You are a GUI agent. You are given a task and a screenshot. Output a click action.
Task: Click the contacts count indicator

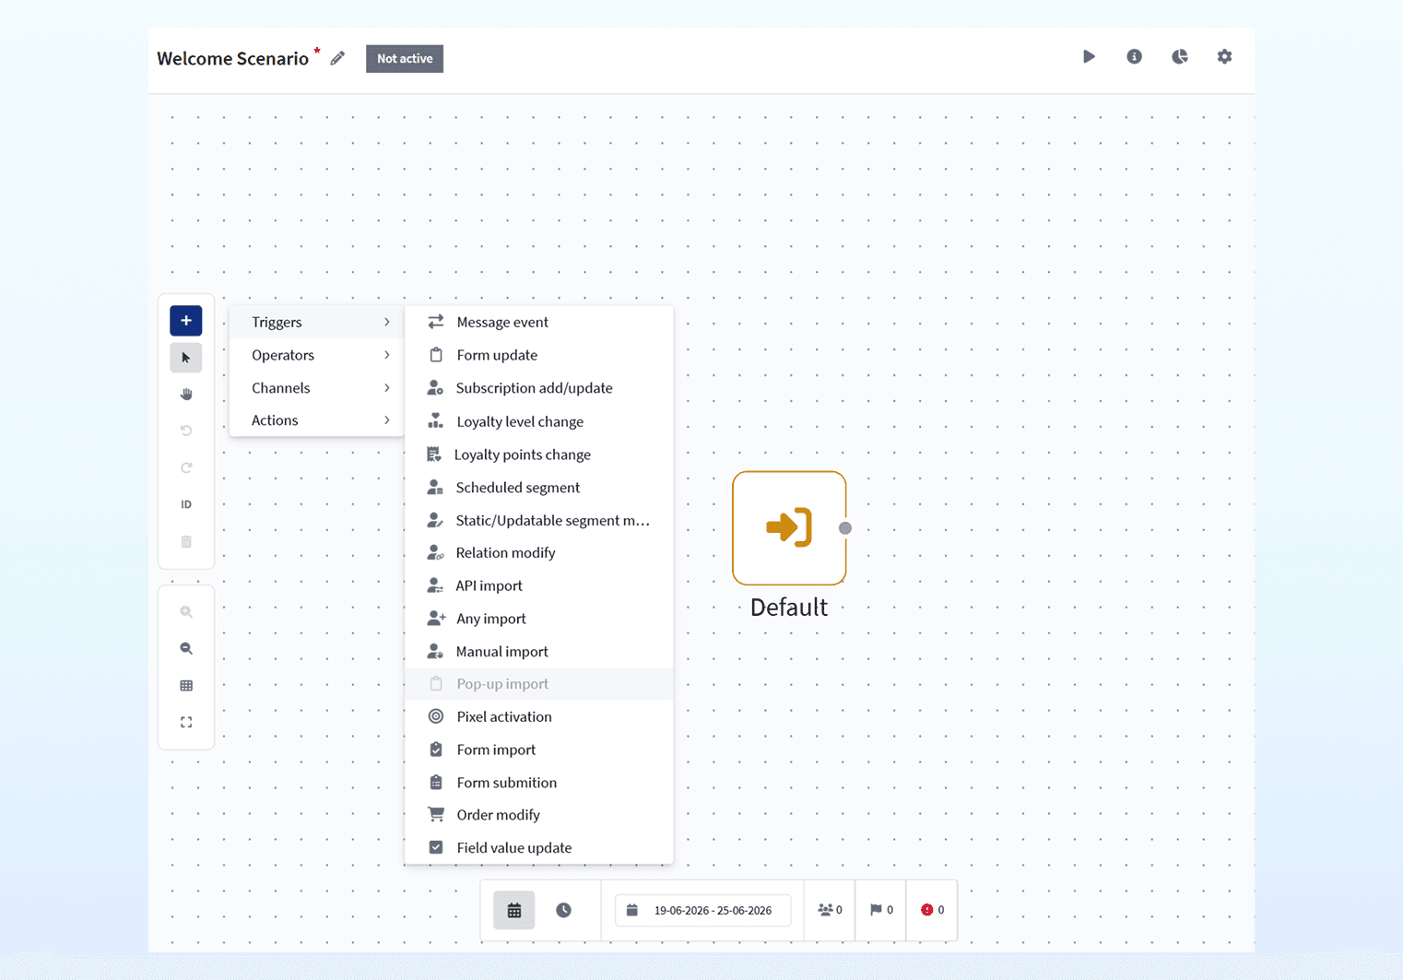[830, 910]
